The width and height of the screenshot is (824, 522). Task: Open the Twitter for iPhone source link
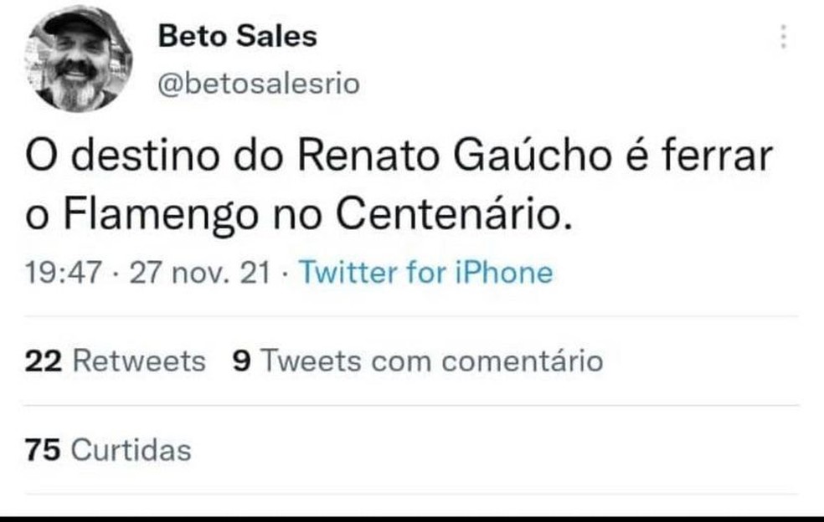(x=425, y=273)
